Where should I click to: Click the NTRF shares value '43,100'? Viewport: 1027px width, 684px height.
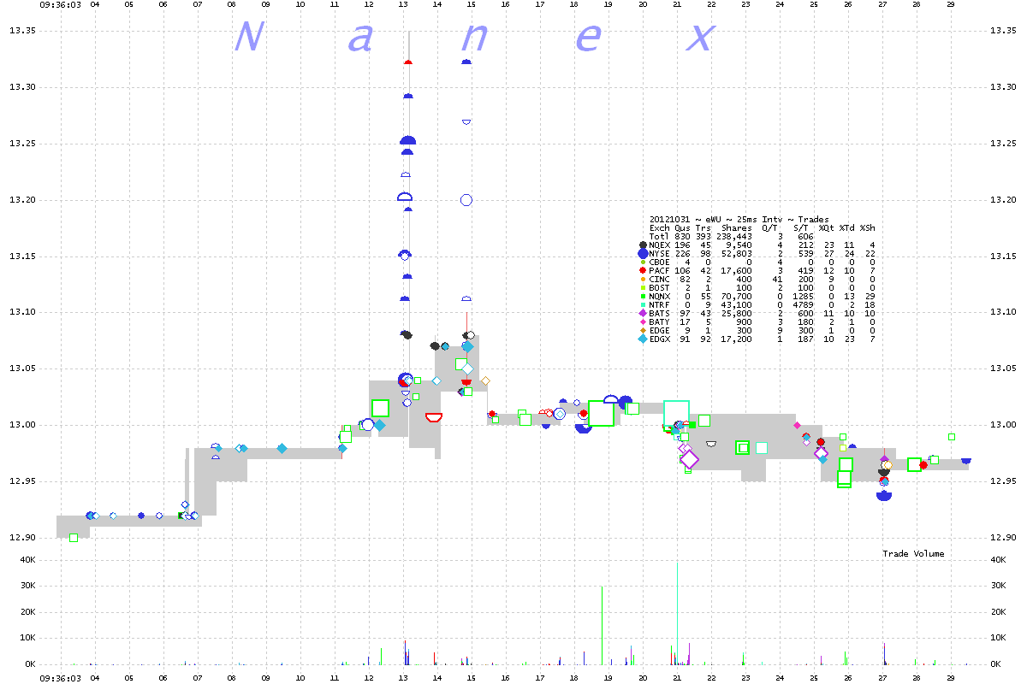click(x=738, y=304)
